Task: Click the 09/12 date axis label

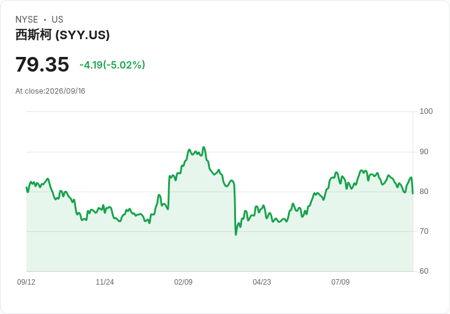Action: tap(26, 282)
